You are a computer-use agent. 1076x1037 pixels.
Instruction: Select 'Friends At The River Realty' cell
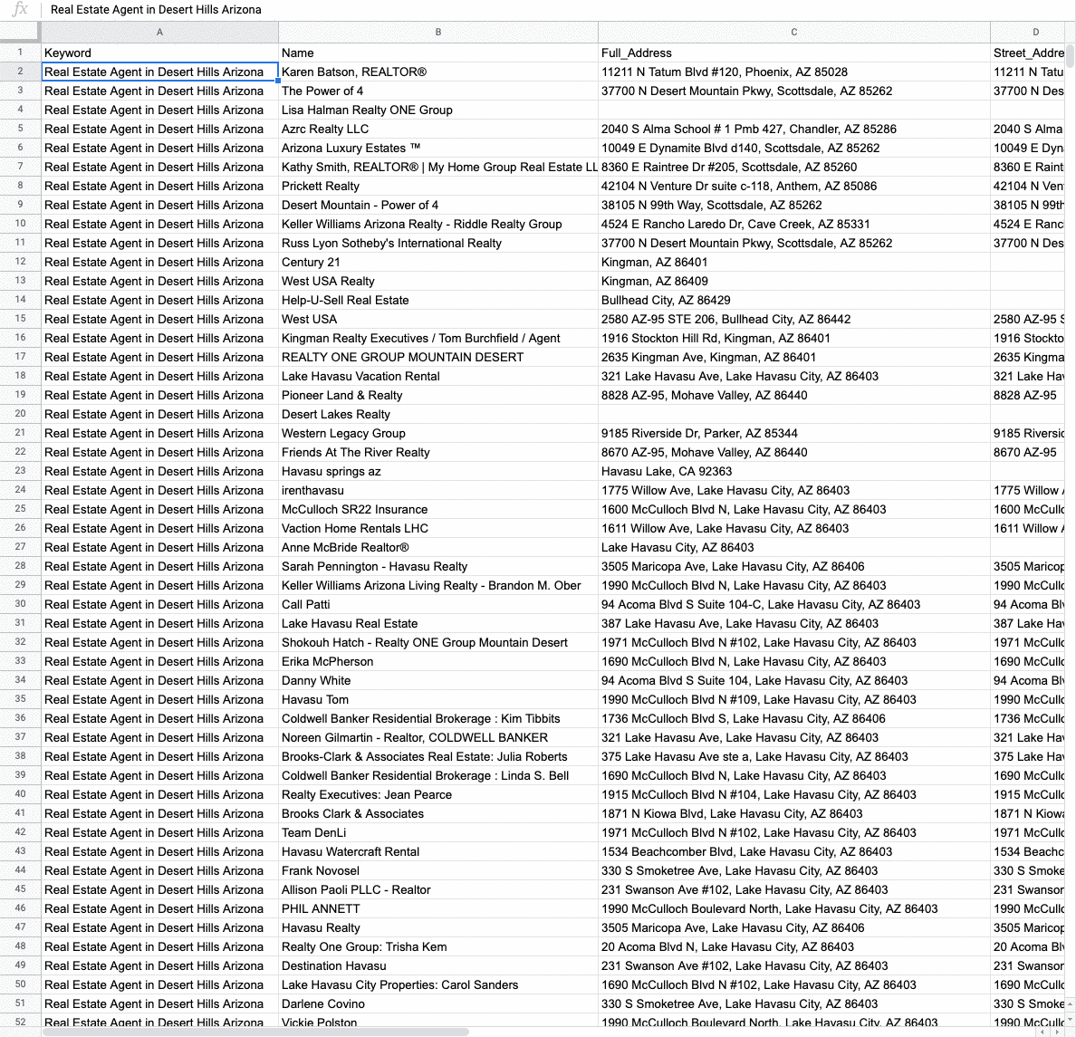[438, 452]
